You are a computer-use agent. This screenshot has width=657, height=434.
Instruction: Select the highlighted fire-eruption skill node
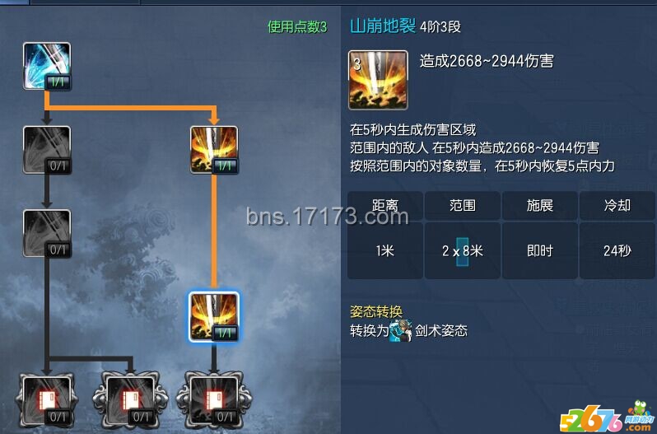pyautogui.click(x=214, y=317)
